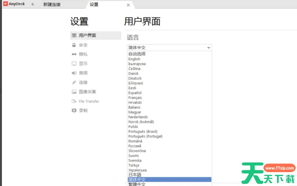
Task: Click the monitor icon for 显示
Action: [x=74, y=64]
